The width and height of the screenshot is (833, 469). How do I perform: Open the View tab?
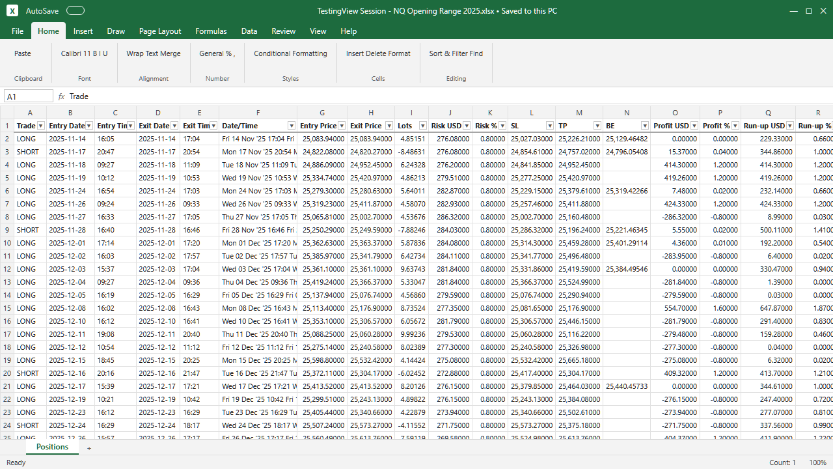[318, 31]
